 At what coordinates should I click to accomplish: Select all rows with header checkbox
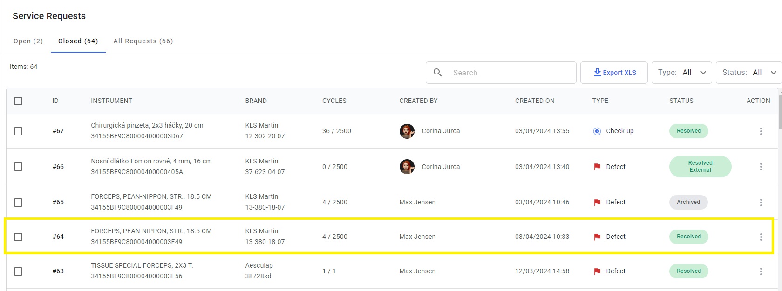(18, 101)
